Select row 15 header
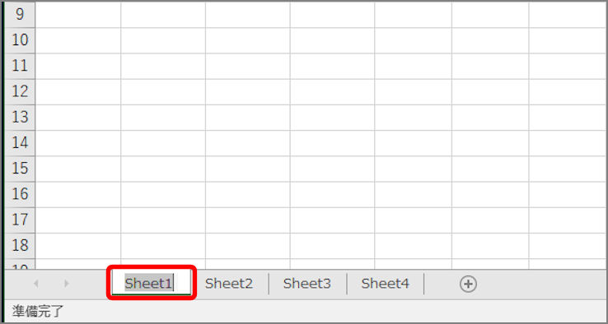608x324 pixels. pos(20,169)
